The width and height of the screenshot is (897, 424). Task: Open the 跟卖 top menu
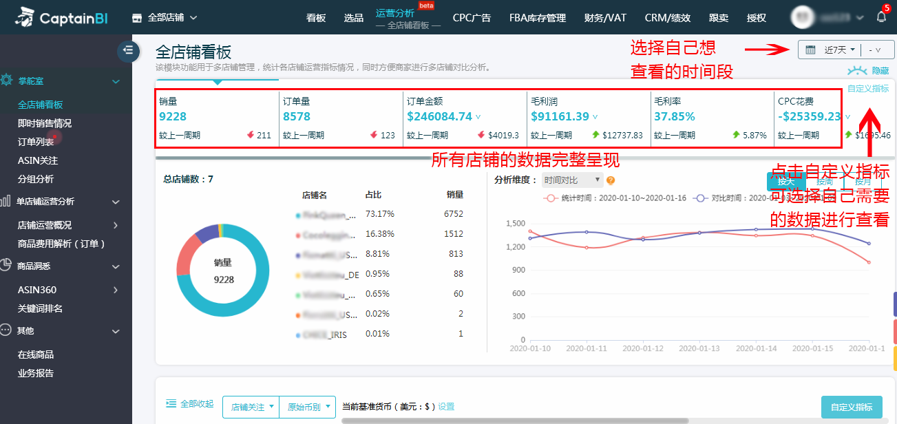[x=718, y=18]
